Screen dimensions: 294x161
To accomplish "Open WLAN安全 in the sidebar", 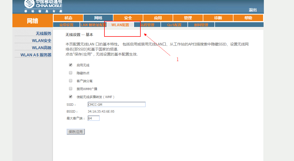I will click(x=42, y=40).
